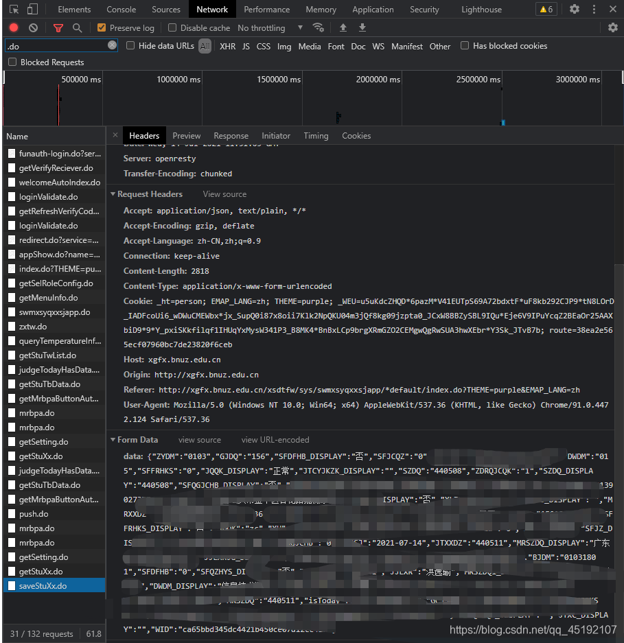624x643 pixels.
Task: Activate the inspect element picker icon
Action: click(14, 9)
